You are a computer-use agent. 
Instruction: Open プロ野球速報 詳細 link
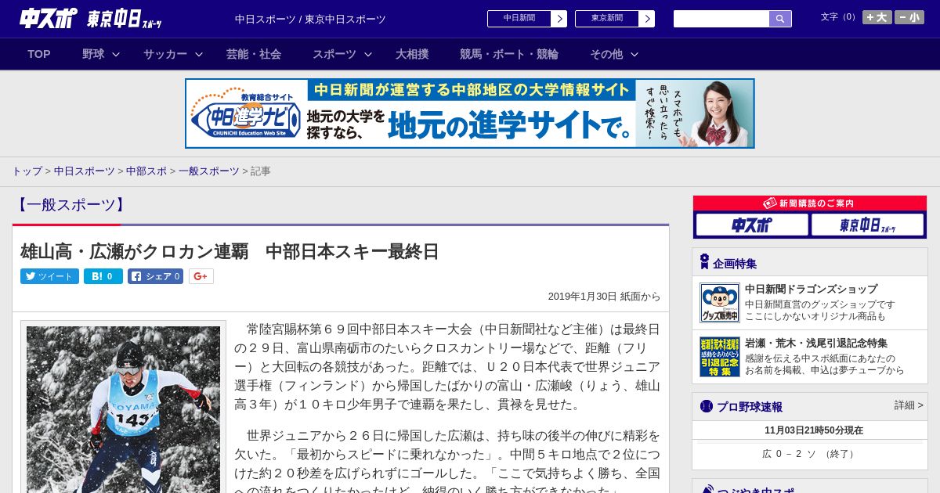[x=909, y=405]
